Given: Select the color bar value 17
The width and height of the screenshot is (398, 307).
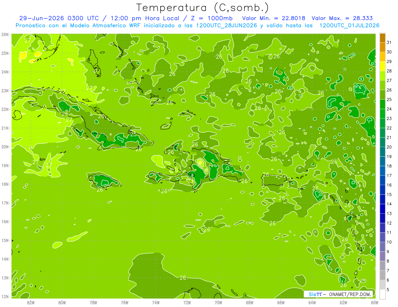Looking at the screenshot, I should point(389,176).
